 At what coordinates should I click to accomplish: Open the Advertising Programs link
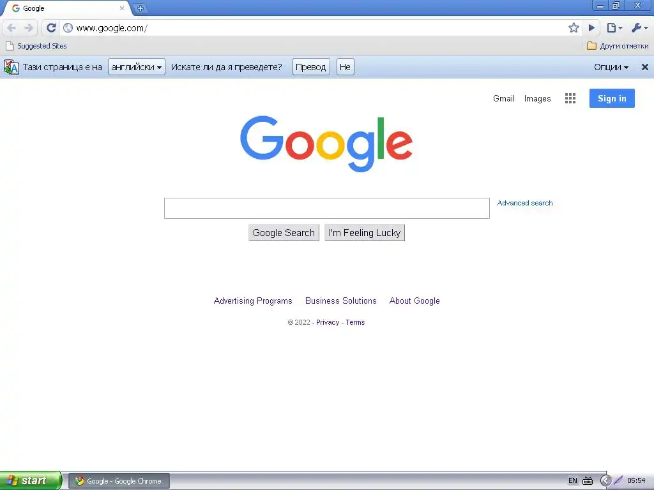point(253,301)
